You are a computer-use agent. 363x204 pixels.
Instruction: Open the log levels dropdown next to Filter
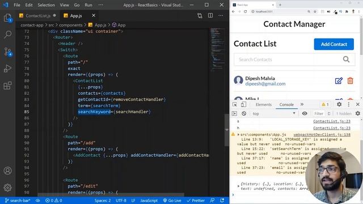pos(329,113)
